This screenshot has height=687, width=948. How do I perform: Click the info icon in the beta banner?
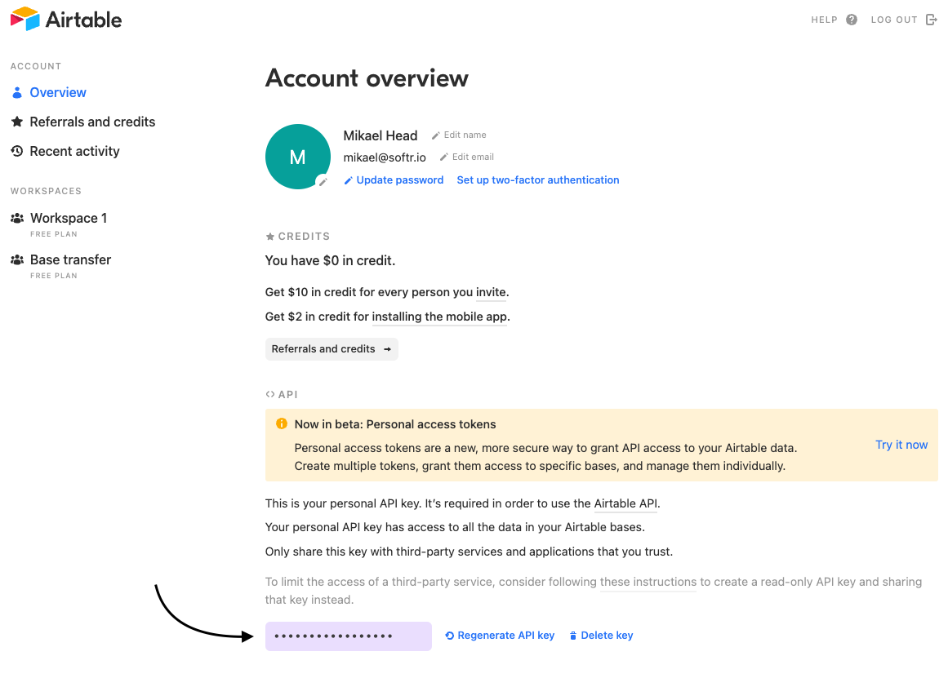pyautogui.click(x=282, y=424)
